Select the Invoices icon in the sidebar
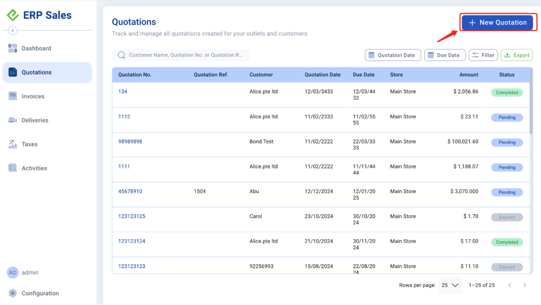Image resolution: width=541 pixels, height=305 pixels. pyautogui.click(x=13, y=96)
